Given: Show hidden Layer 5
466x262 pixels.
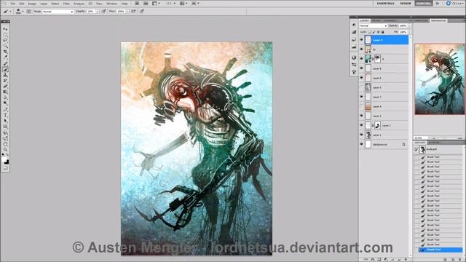Looking at the screenshot, I should pos(362,87).
